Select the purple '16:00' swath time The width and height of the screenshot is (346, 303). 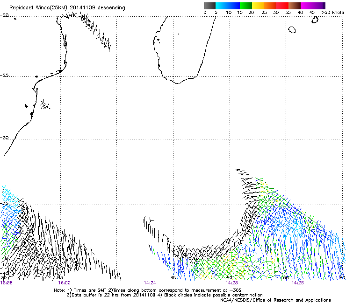[x=64, y=283]
